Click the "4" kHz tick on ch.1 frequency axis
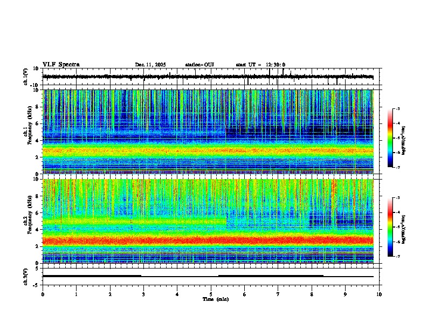 (38, 141)
